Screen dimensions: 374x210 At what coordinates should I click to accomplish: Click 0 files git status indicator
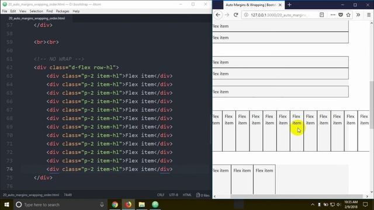(x=203, y=195)
